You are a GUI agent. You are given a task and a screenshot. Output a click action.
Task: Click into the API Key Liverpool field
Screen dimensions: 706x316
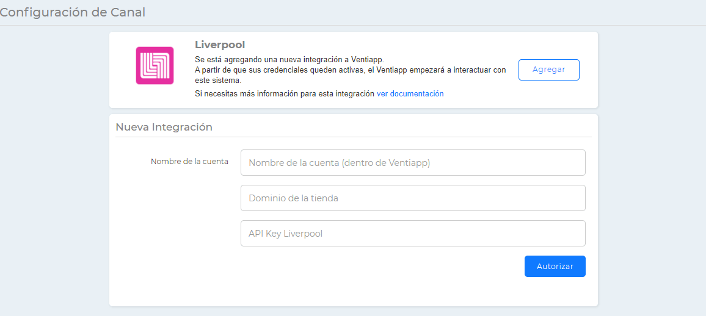pyautogui.click(x=413, y=233)
